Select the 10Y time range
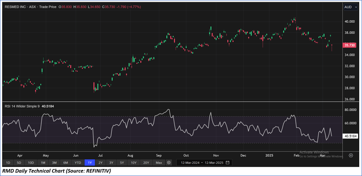The height and width of the screenshot is (176, 362). [134, 162]
